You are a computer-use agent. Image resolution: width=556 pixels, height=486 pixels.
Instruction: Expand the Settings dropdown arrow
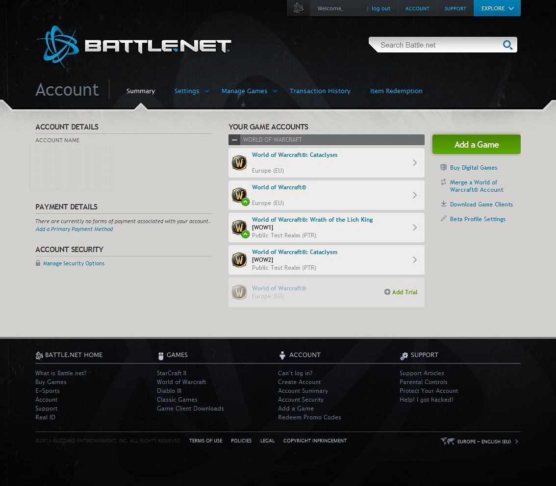207,91
